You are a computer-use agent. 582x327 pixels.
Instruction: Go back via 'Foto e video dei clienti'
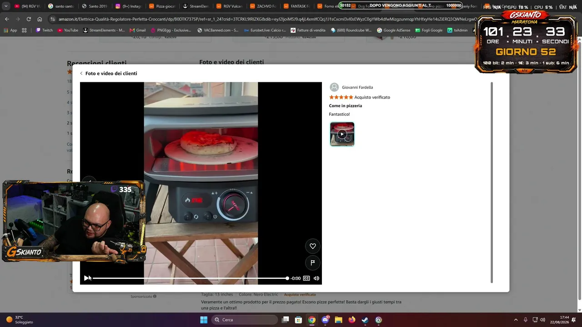[x=108, y=73]
